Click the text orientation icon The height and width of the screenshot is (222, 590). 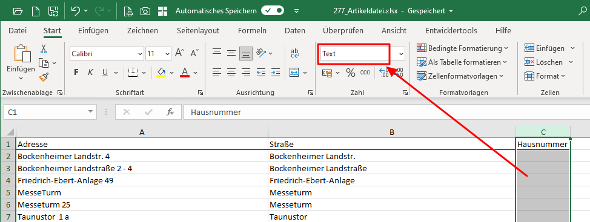pyautogui.click(x=261, y=53)
